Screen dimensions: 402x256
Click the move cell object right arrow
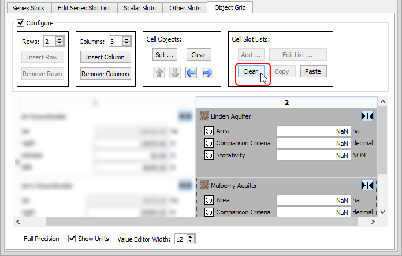(207, 73)
